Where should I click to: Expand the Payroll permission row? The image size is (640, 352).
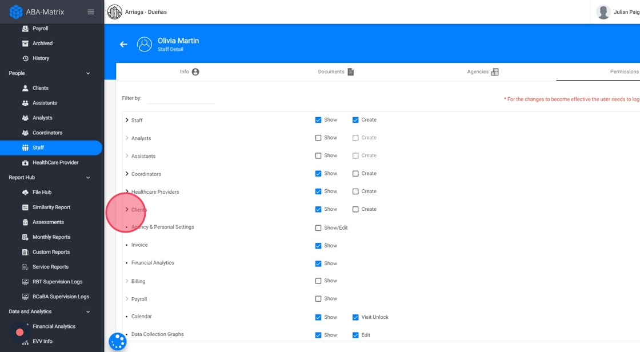[x=127, y=299]
